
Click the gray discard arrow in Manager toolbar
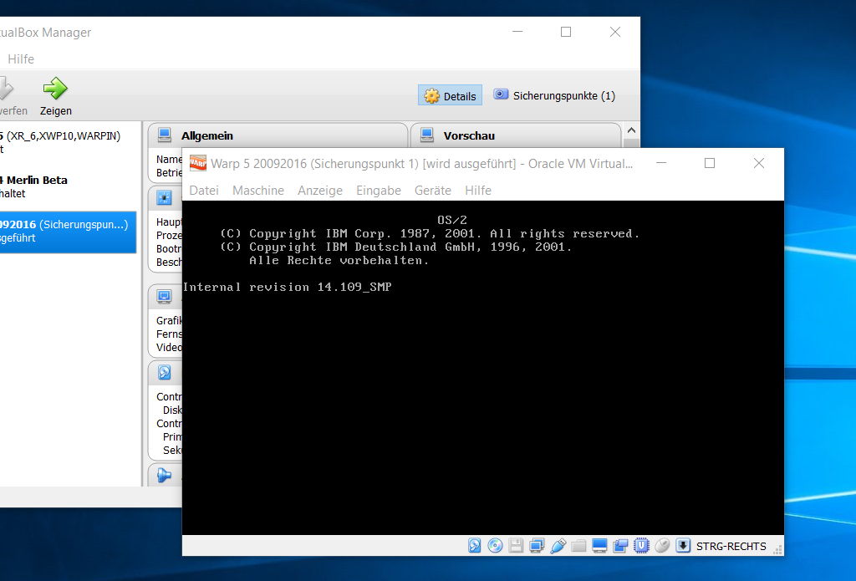[x=6, y=88]
